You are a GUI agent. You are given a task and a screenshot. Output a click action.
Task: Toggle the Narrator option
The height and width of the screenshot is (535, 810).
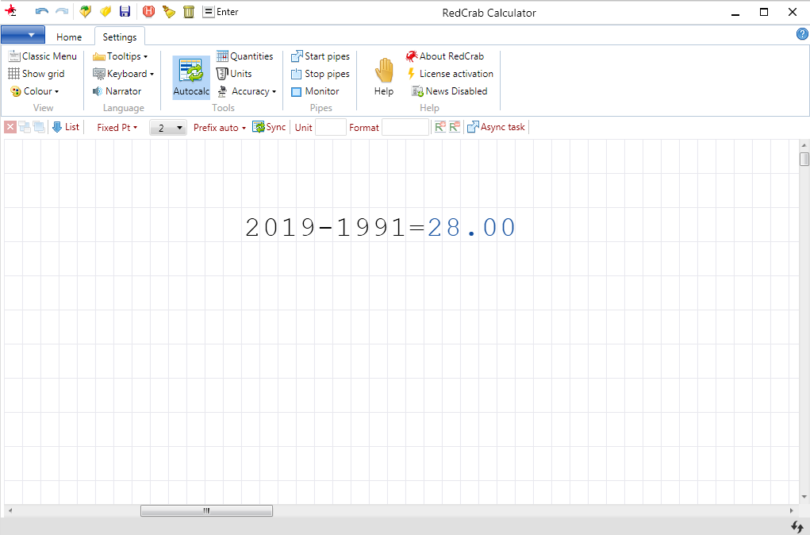117,91
